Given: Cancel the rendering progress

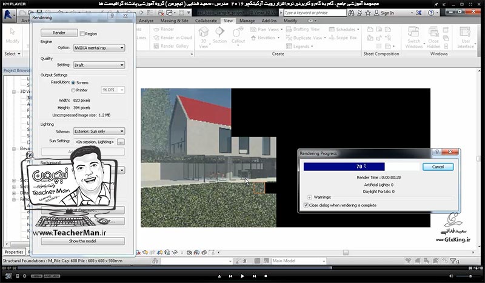Looking at the screenshot, I should pyautogui.click(x=438, y=167).
